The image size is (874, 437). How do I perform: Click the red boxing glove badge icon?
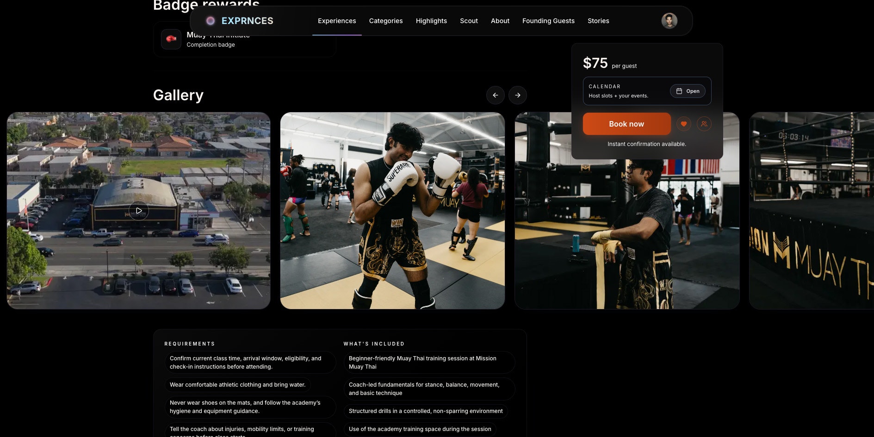click(x=171, y=39)
